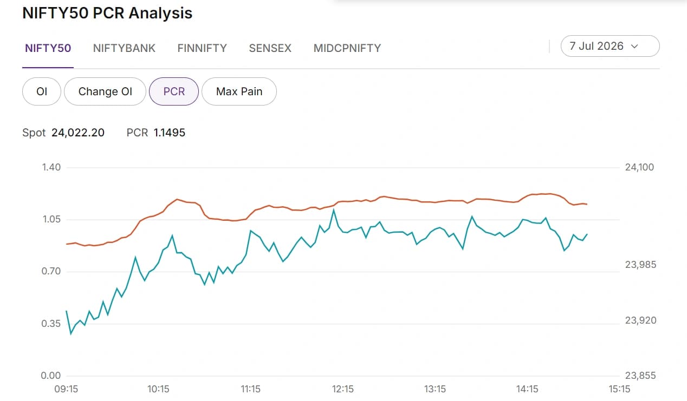Click the 12:15 time axis label
This screenshot has height=401, width=687.
click(343, 389)
